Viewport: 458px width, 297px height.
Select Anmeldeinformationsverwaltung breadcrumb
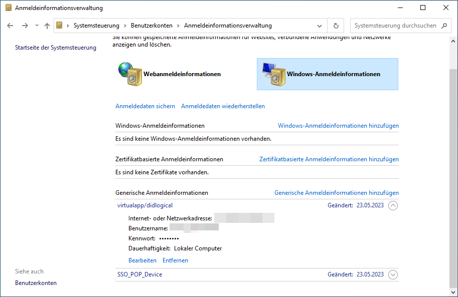point(228,26)
